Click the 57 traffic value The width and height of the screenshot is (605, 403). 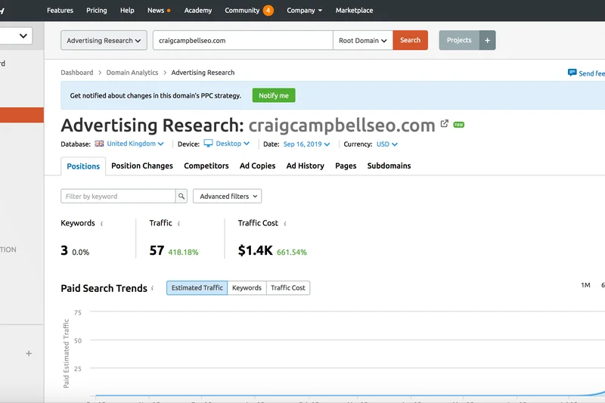pyautogui.click(x=157, y=251)
